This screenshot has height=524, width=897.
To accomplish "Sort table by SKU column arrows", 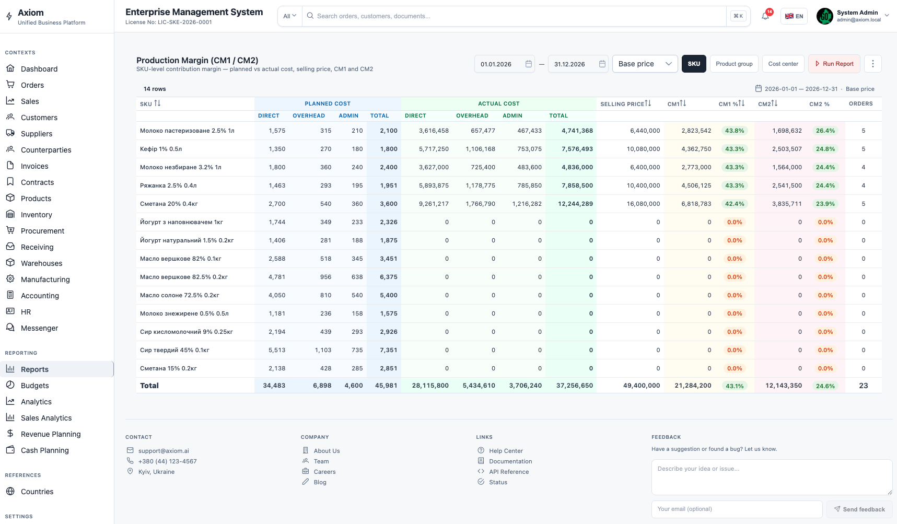I will (157, 103).
